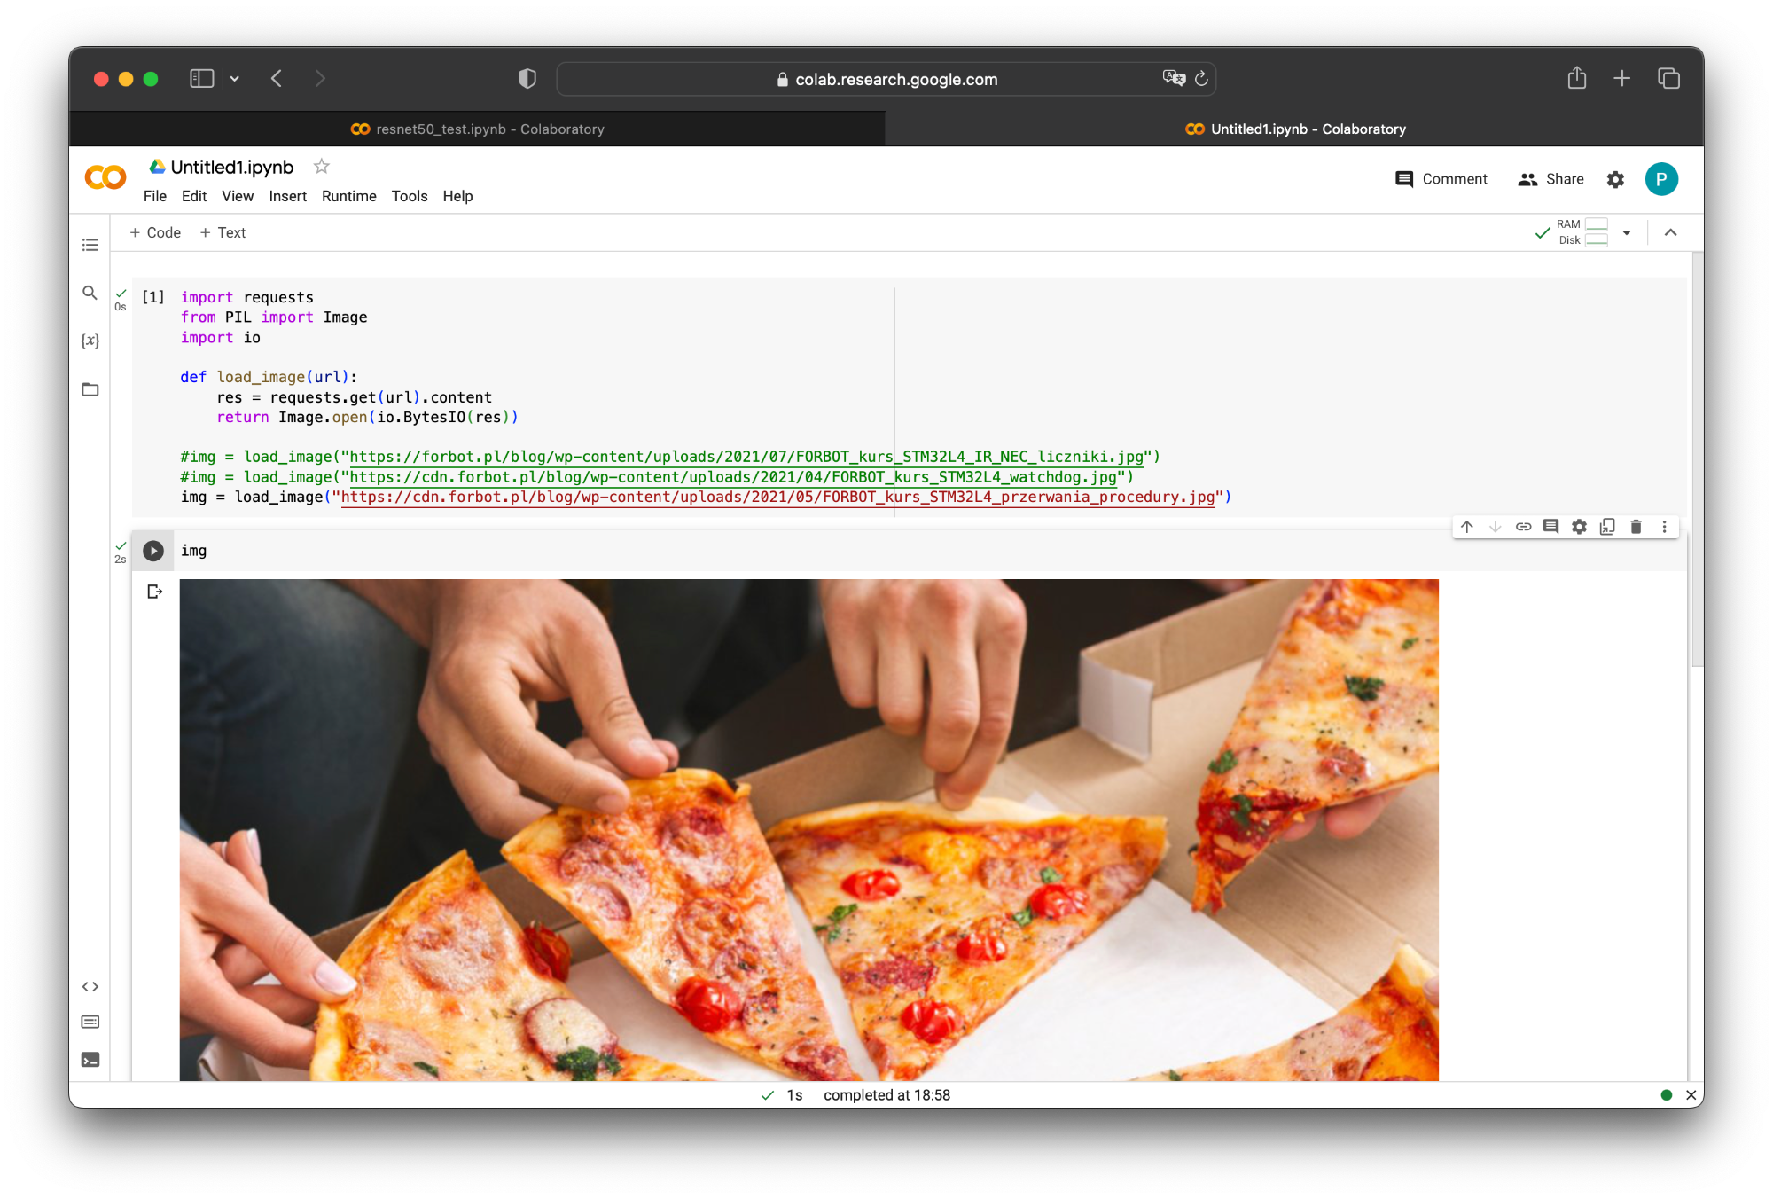
Task: Click the przerwania_procedury.jpg URL link in code
Action: pyautogui.click(x=777, y=498)
